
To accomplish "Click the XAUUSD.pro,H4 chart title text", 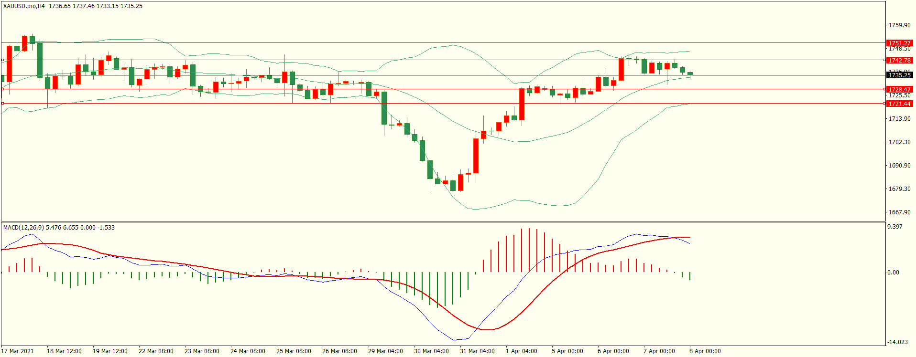I will pyautogui.click(x=24, y=6).
